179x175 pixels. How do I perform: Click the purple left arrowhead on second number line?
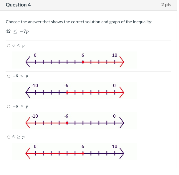tap(28, 92)
